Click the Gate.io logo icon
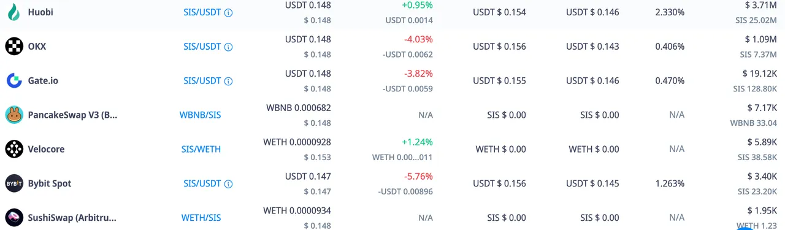The height and width of the screenshot is (230, 785). point(14,80)
